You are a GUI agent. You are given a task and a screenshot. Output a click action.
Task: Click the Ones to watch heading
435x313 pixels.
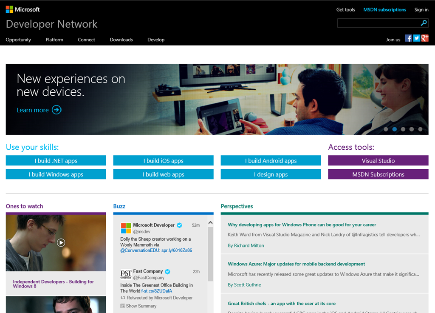click(24, 206)
